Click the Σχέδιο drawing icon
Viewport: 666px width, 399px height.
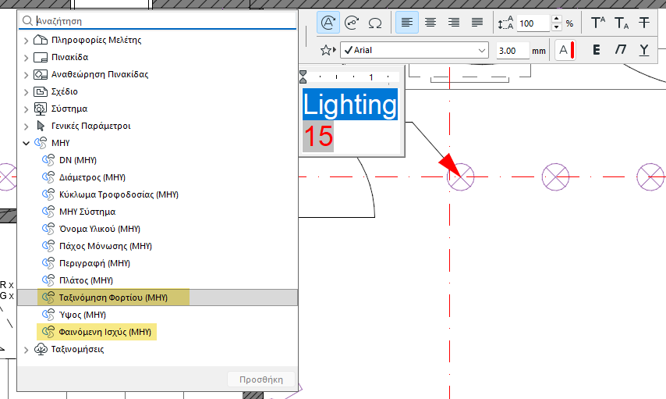click(41, 91)
